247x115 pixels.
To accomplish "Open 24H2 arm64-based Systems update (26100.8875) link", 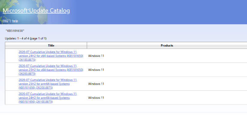I will coord(48,98).
